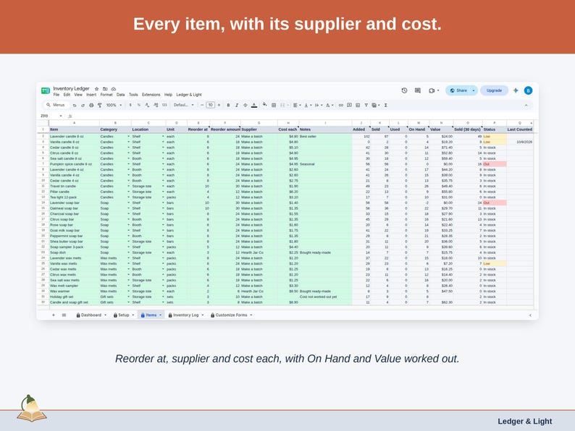The image size is (575, 431).
Task: Open the Format menu
Action: click(106, 95)
